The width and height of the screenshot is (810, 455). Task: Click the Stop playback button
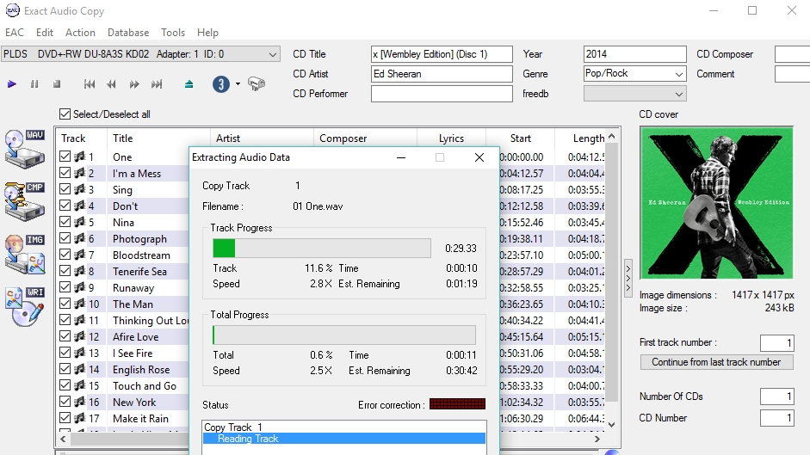[x=57, y=84]
